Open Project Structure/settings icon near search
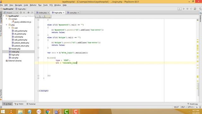Viewport: 202px width, 114px height. pos(195,9)
